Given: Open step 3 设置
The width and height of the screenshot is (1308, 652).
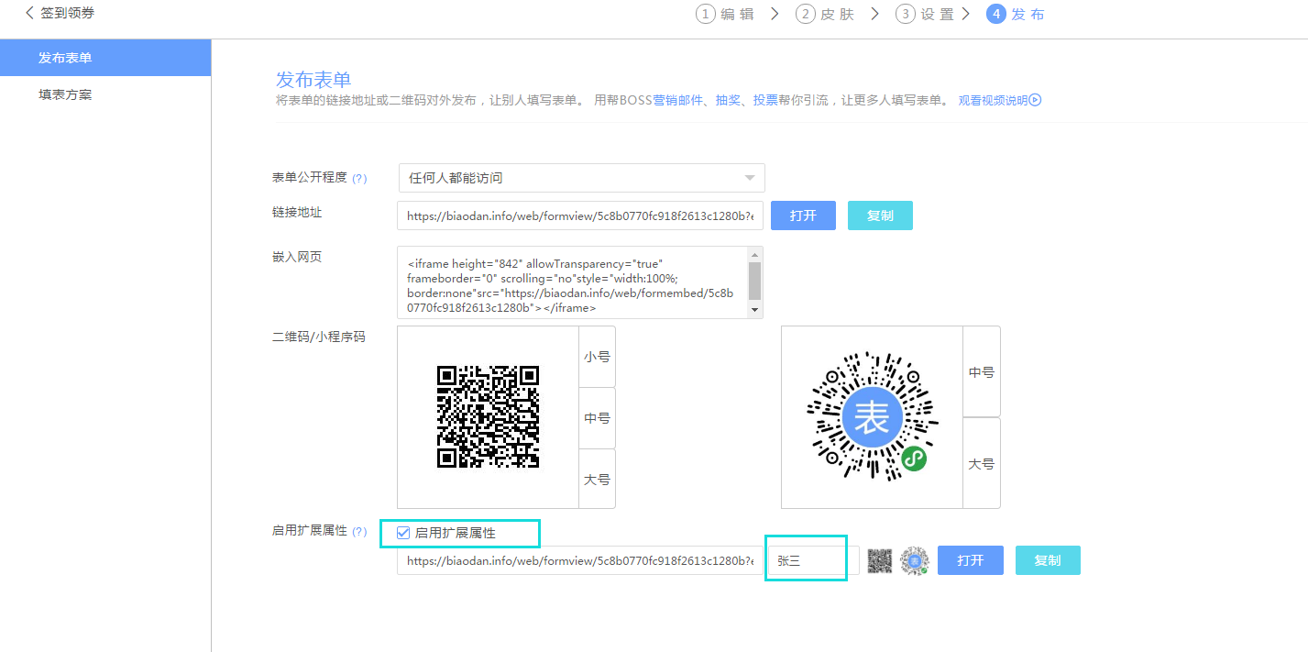Looking at the screenshot, I should tap(925, 14).
